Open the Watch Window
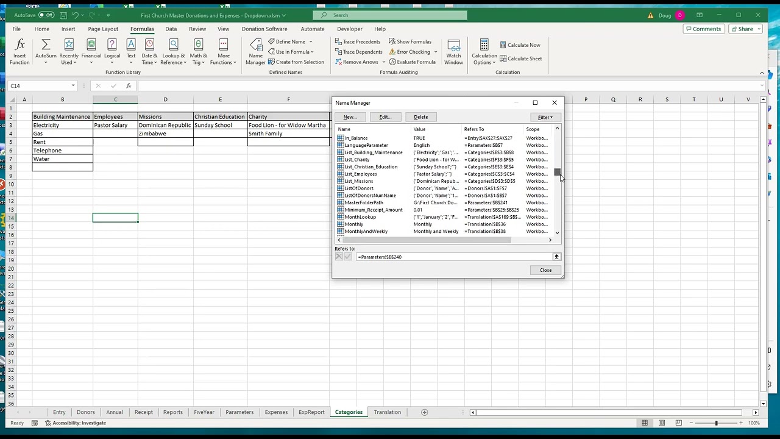780x439 pixels. coord(453,51)
